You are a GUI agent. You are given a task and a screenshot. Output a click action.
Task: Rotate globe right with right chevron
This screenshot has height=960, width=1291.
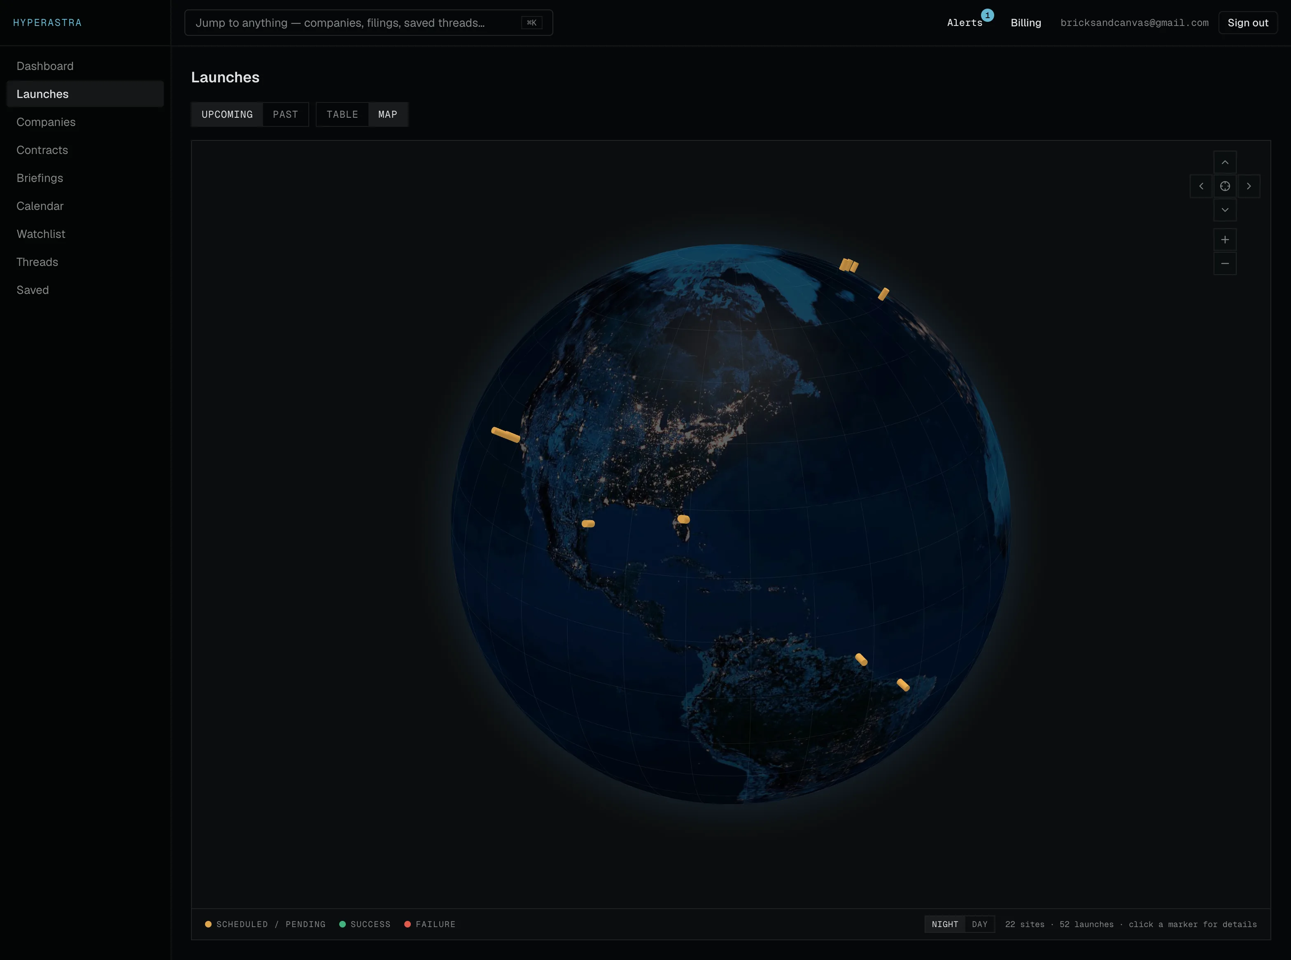click(x=1249, y=186)
